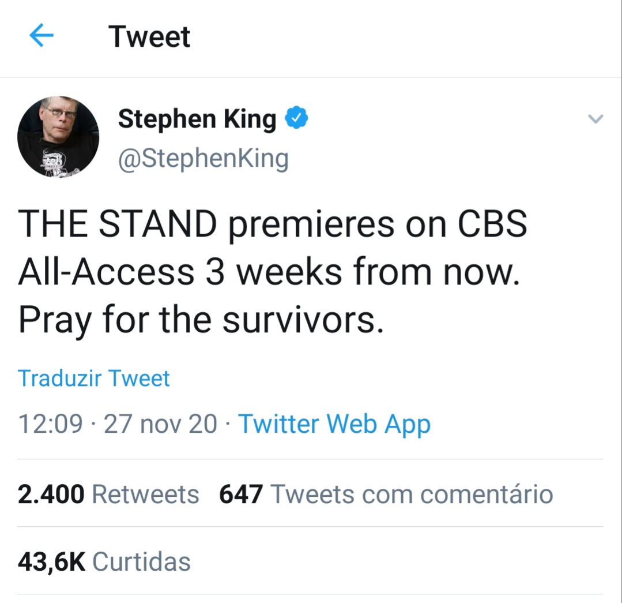This screenshot has height=603, width=622.
Task: Click the 'All-Access 3 weeks from now' line
Action: 270,271
